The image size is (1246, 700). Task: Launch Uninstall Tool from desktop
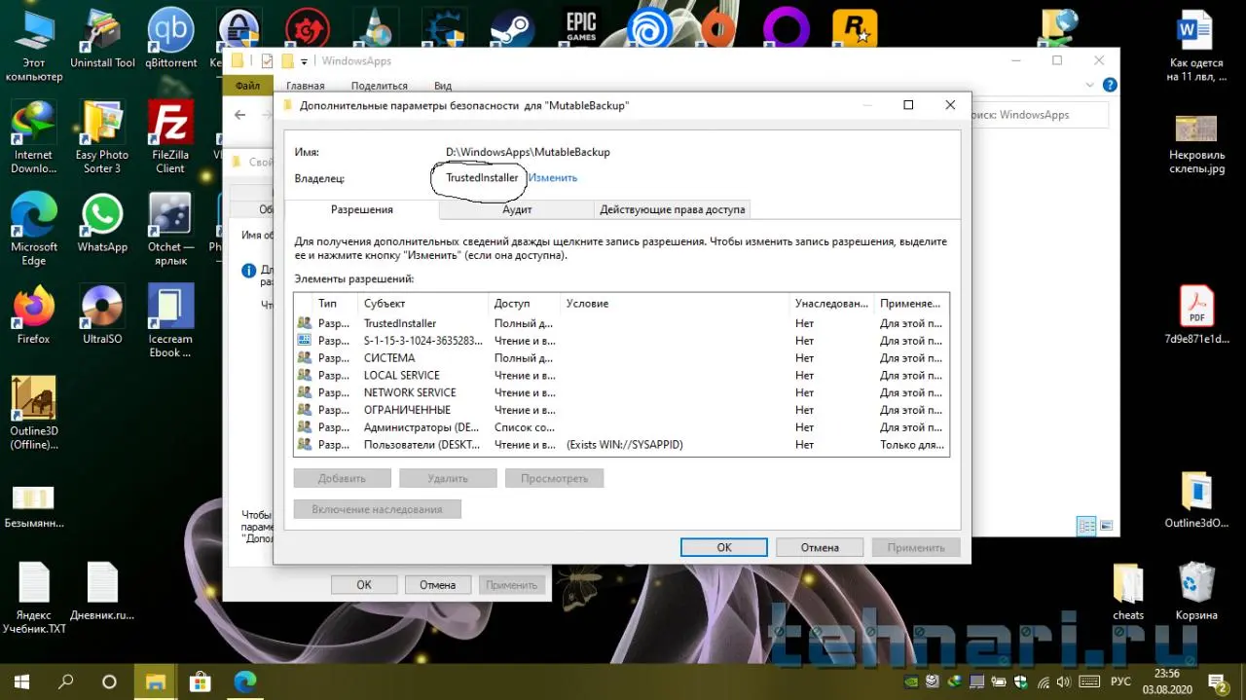[102, 39]
